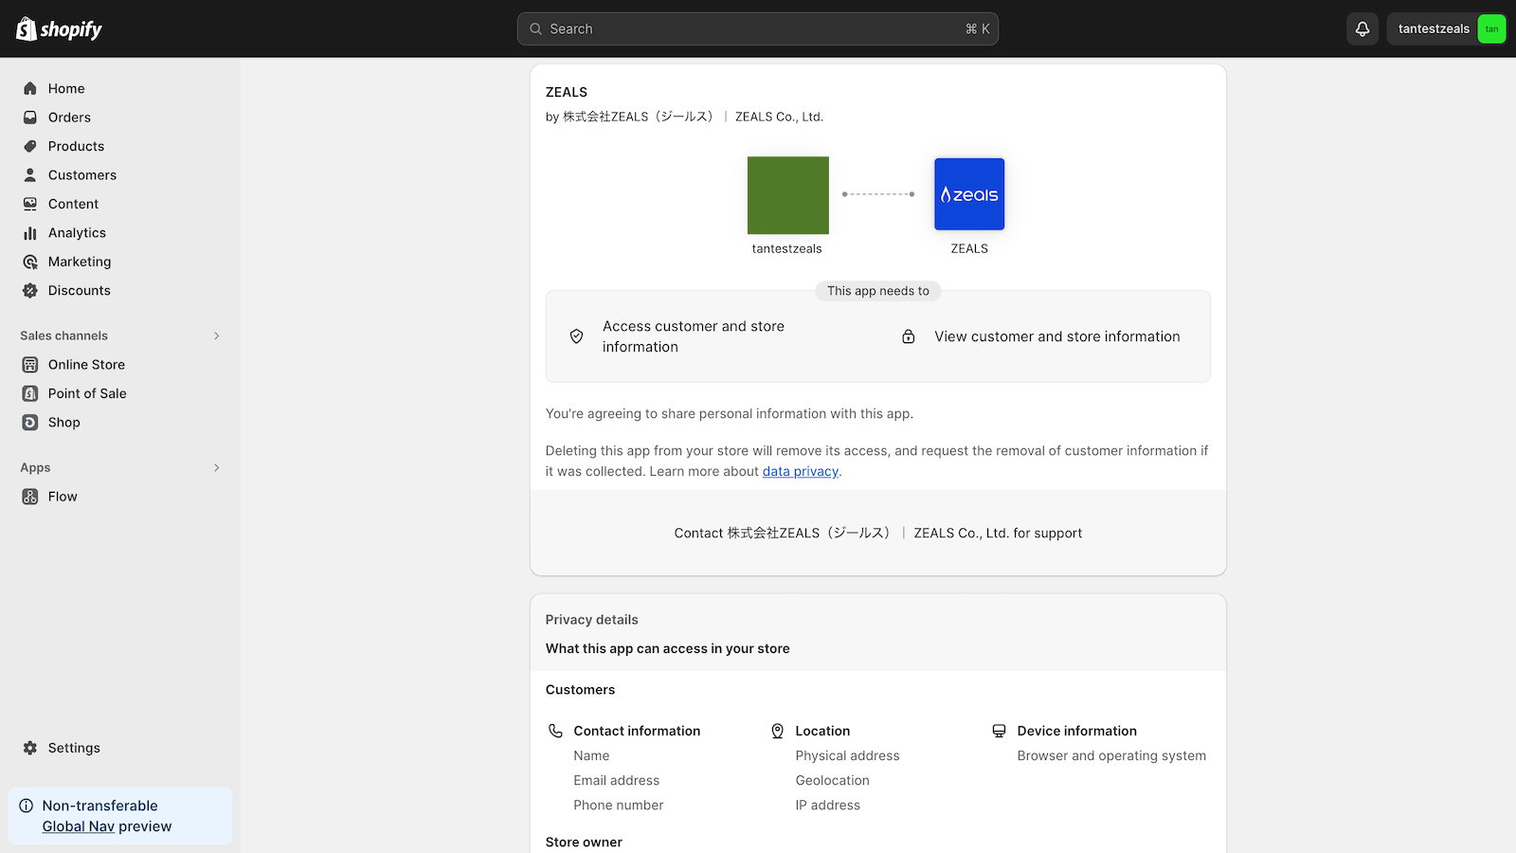Click the Apps heading in sidebar
1516x853 pixels.
point(35,467)
